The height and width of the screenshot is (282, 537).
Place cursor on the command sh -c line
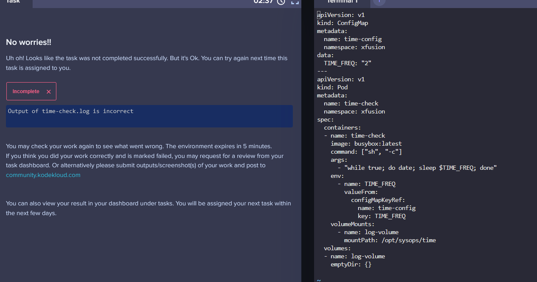tap(366, 152)
